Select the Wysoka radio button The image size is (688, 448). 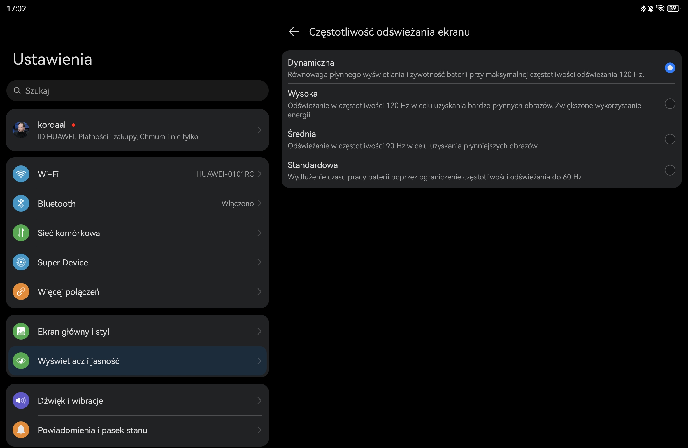670,104
